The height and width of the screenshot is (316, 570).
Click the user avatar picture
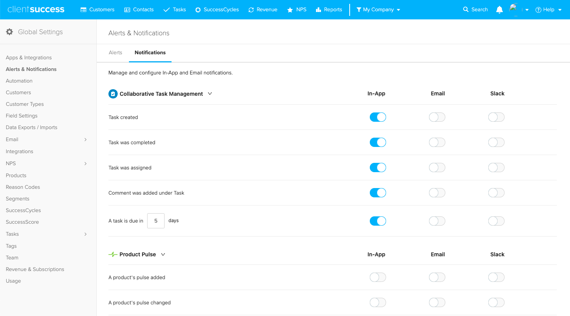pyautogui.click(x=515, y=9)
